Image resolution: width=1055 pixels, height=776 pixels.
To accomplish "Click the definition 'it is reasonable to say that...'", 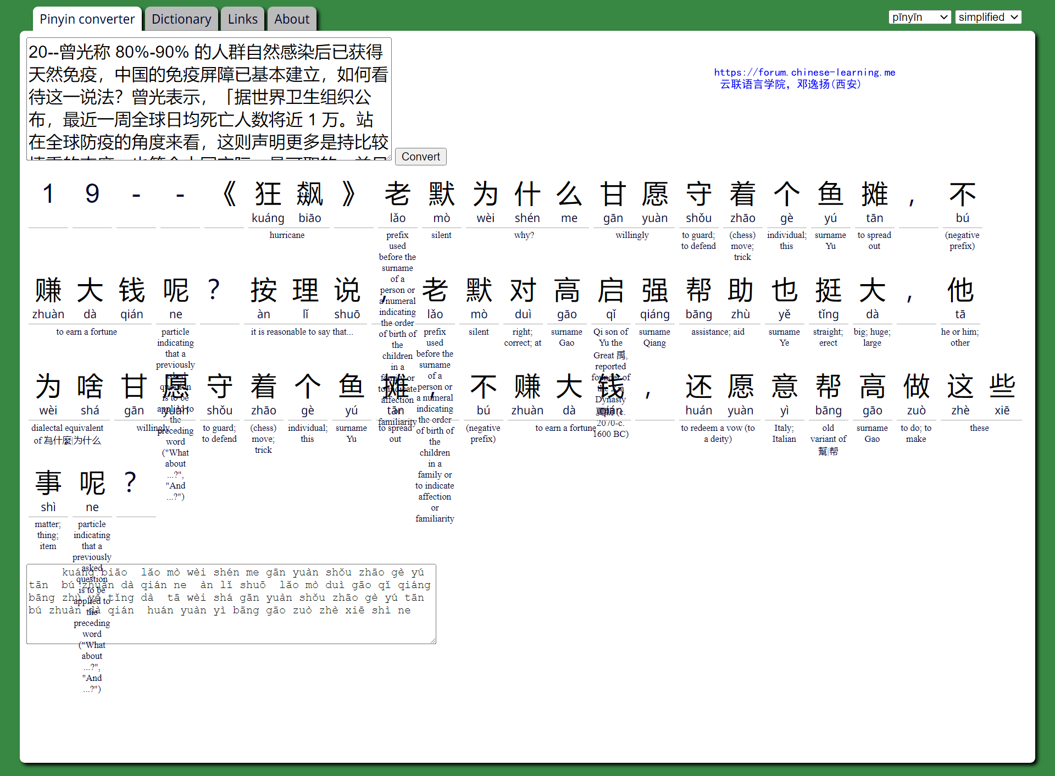I will click(x=302, y=332).
